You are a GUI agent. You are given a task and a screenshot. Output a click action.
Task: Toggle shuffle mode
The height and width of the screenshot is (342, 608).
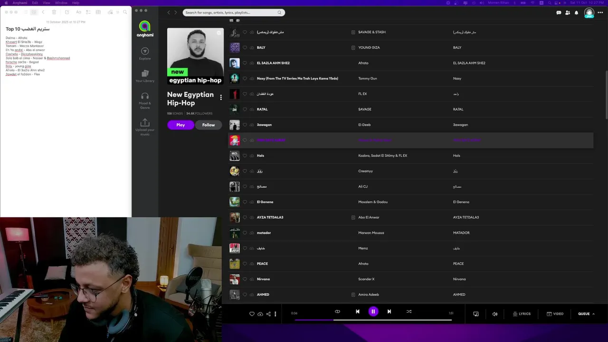408,312
